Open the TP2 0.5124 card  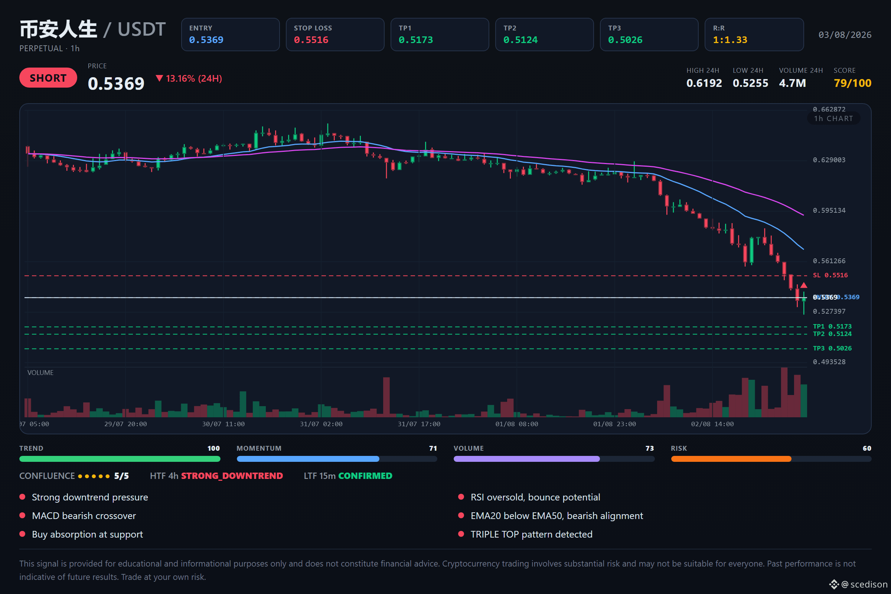tap(544, 35)
